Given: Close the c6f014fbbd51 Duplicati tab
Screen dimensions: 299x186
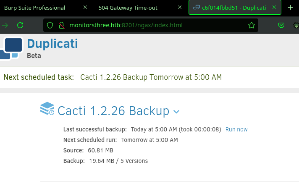Looking at the screenshot, I should 274,8.
